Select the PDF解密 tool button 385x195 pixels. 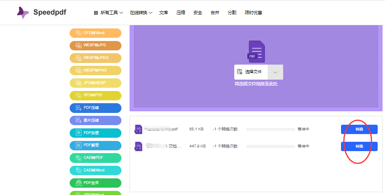95,145
